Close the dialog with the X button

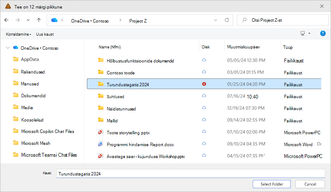tap(322, 6)
